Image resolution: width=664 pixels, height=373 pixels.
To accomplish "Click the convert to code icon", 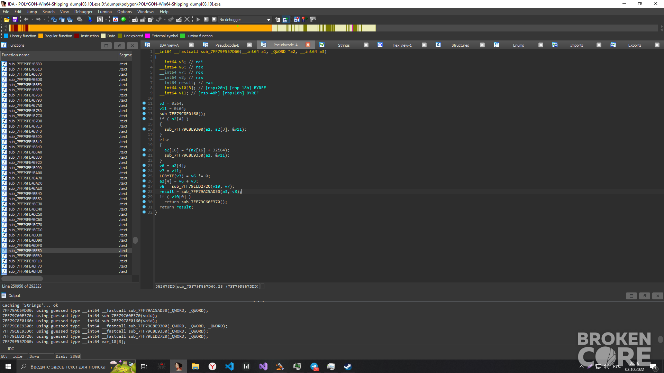I will tap(135, 20).
